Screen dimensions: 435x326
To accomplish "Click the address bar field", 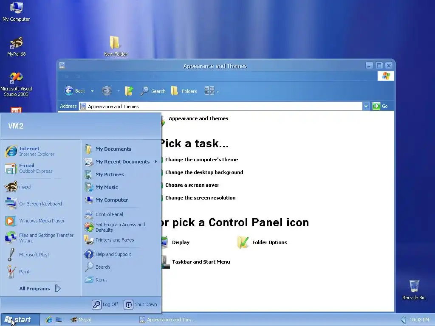I will pyautogui.click(x=220, y=107).
